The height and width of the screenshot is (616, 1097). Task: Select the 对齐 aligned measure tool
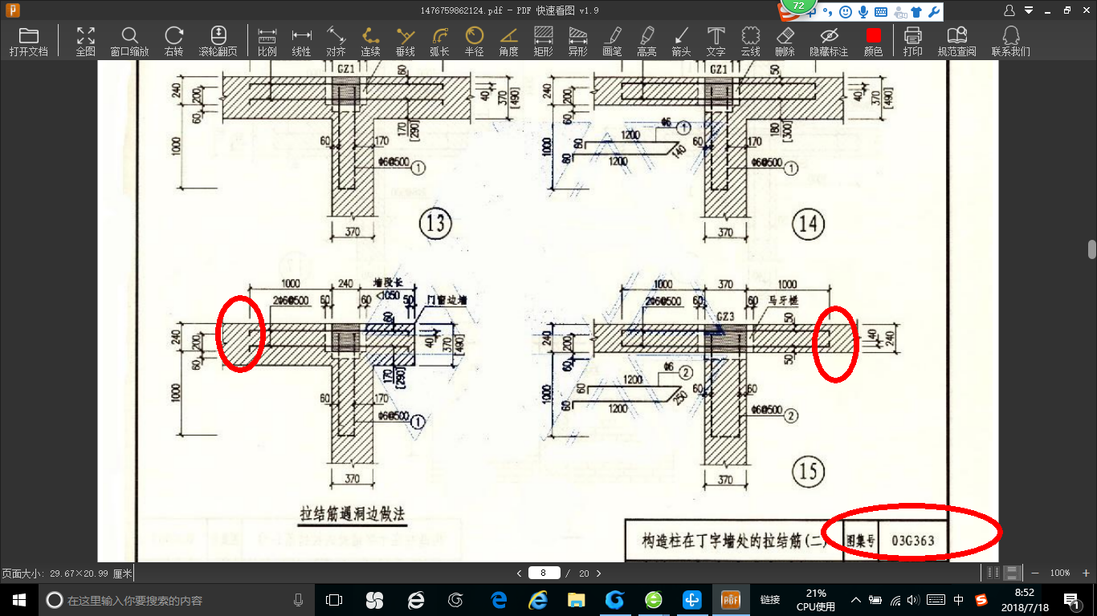click(336, 41)
